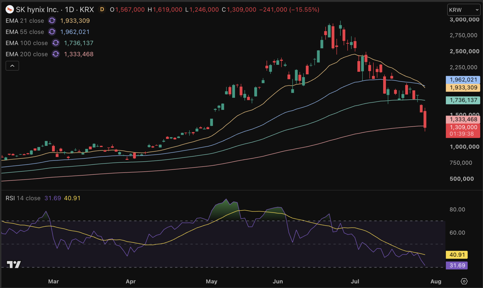
Task: Open chart settings hexagon icon near Aug
Action: [x=464, y=281]
